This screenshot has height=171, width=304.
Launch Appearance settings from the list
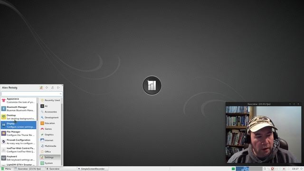19,100
